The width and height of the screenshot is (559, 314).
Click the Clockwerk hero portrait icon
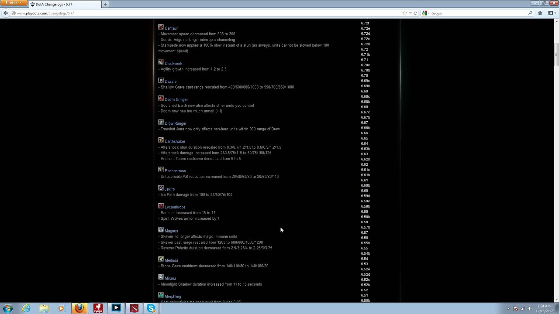pyautogui.click(x=161, y=63)
